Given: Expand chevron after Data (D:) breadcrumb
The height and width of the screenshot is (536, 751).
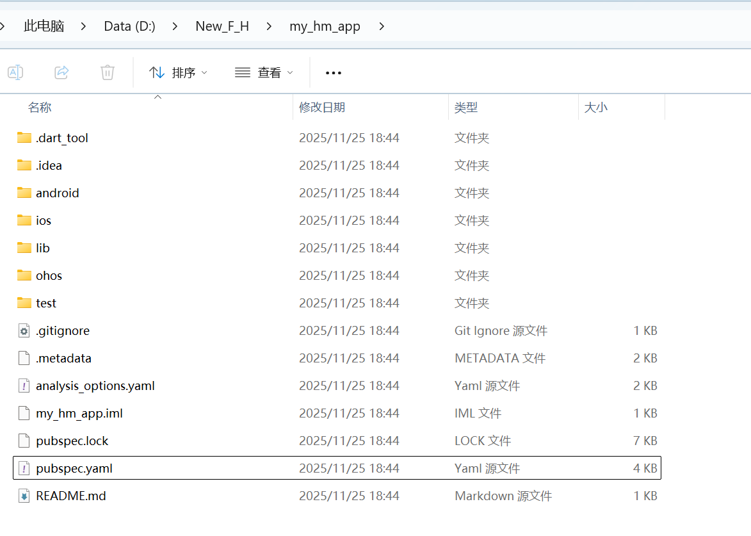Looking at the screenshot, I should tap(175, 26).
